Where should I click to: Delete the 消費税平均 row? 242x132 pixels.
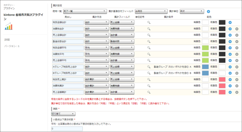point(237,54)
